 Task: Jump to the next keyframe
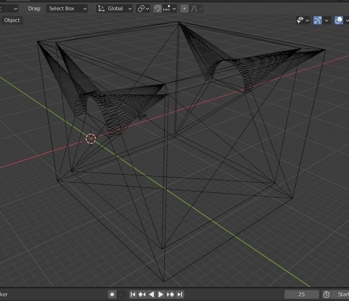coord(170,294)
